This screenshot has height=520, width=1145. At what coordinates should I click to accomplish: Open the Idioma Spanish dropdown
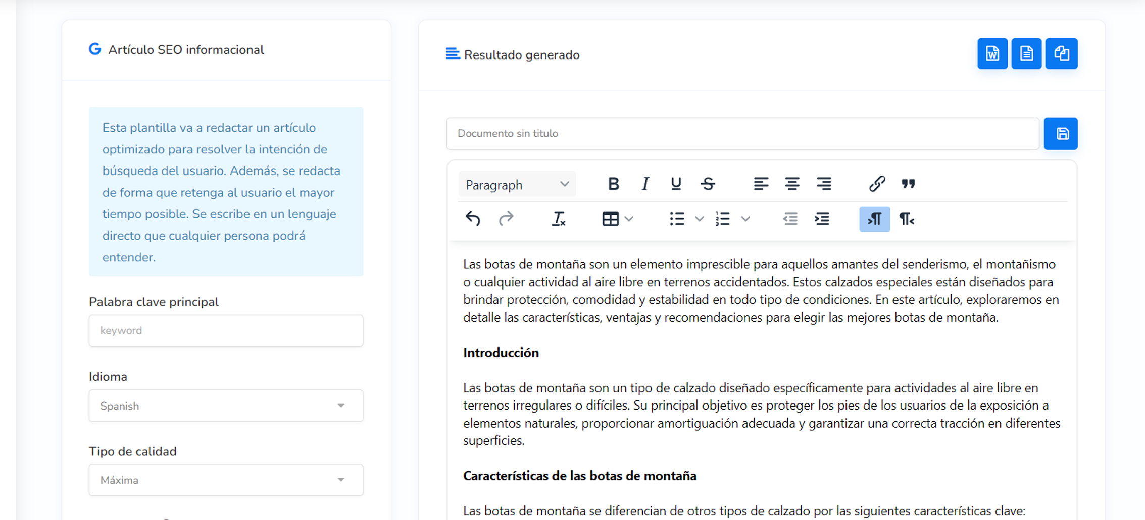tap(226, 406)
